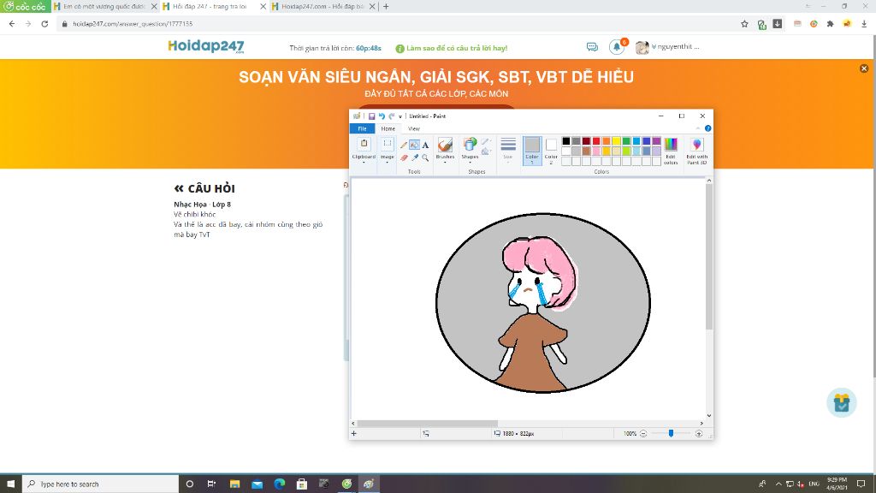
Task: Open the Brushes dropdown
Action: click(x=445, y=151)
